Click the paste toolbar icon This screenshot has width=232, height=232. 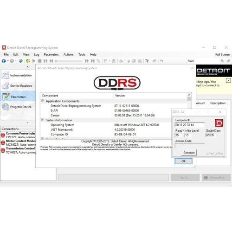pos(140,61)
